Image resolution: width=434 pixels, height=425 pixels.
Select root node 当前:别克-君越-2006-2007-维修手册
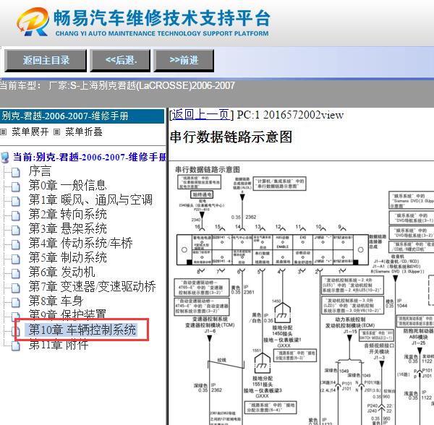coord(90,157)
